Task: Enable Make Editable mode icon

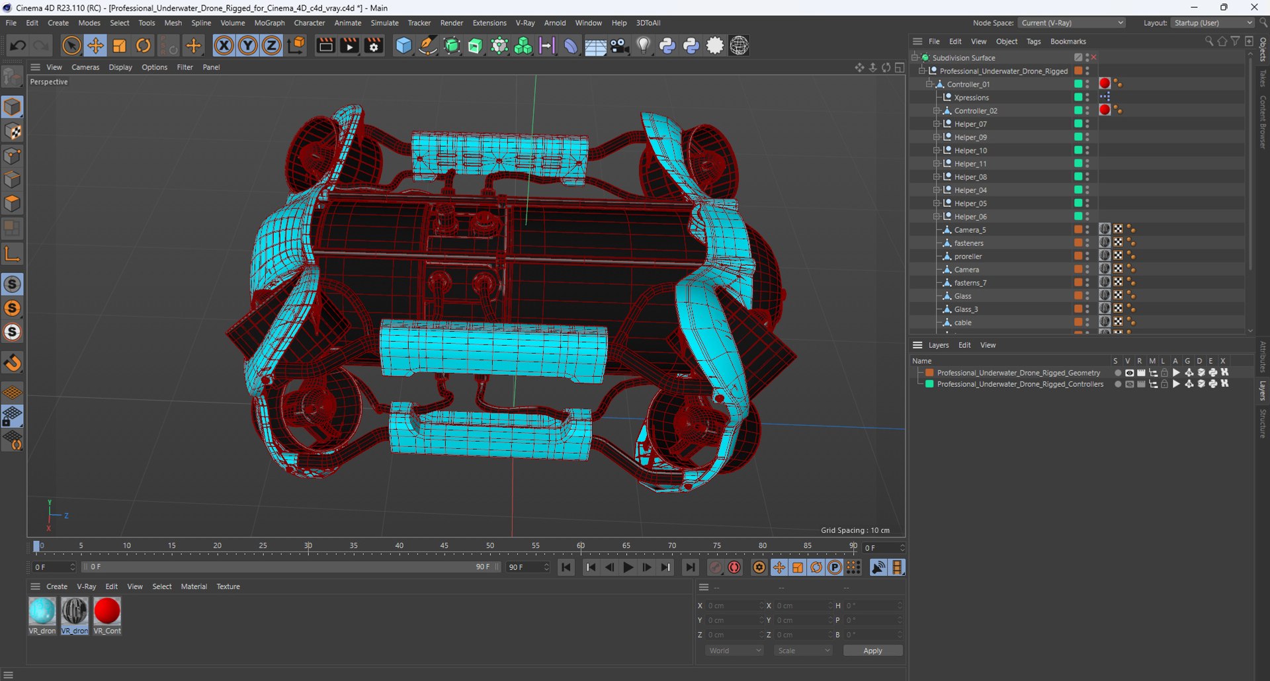Action: (13, 77)
